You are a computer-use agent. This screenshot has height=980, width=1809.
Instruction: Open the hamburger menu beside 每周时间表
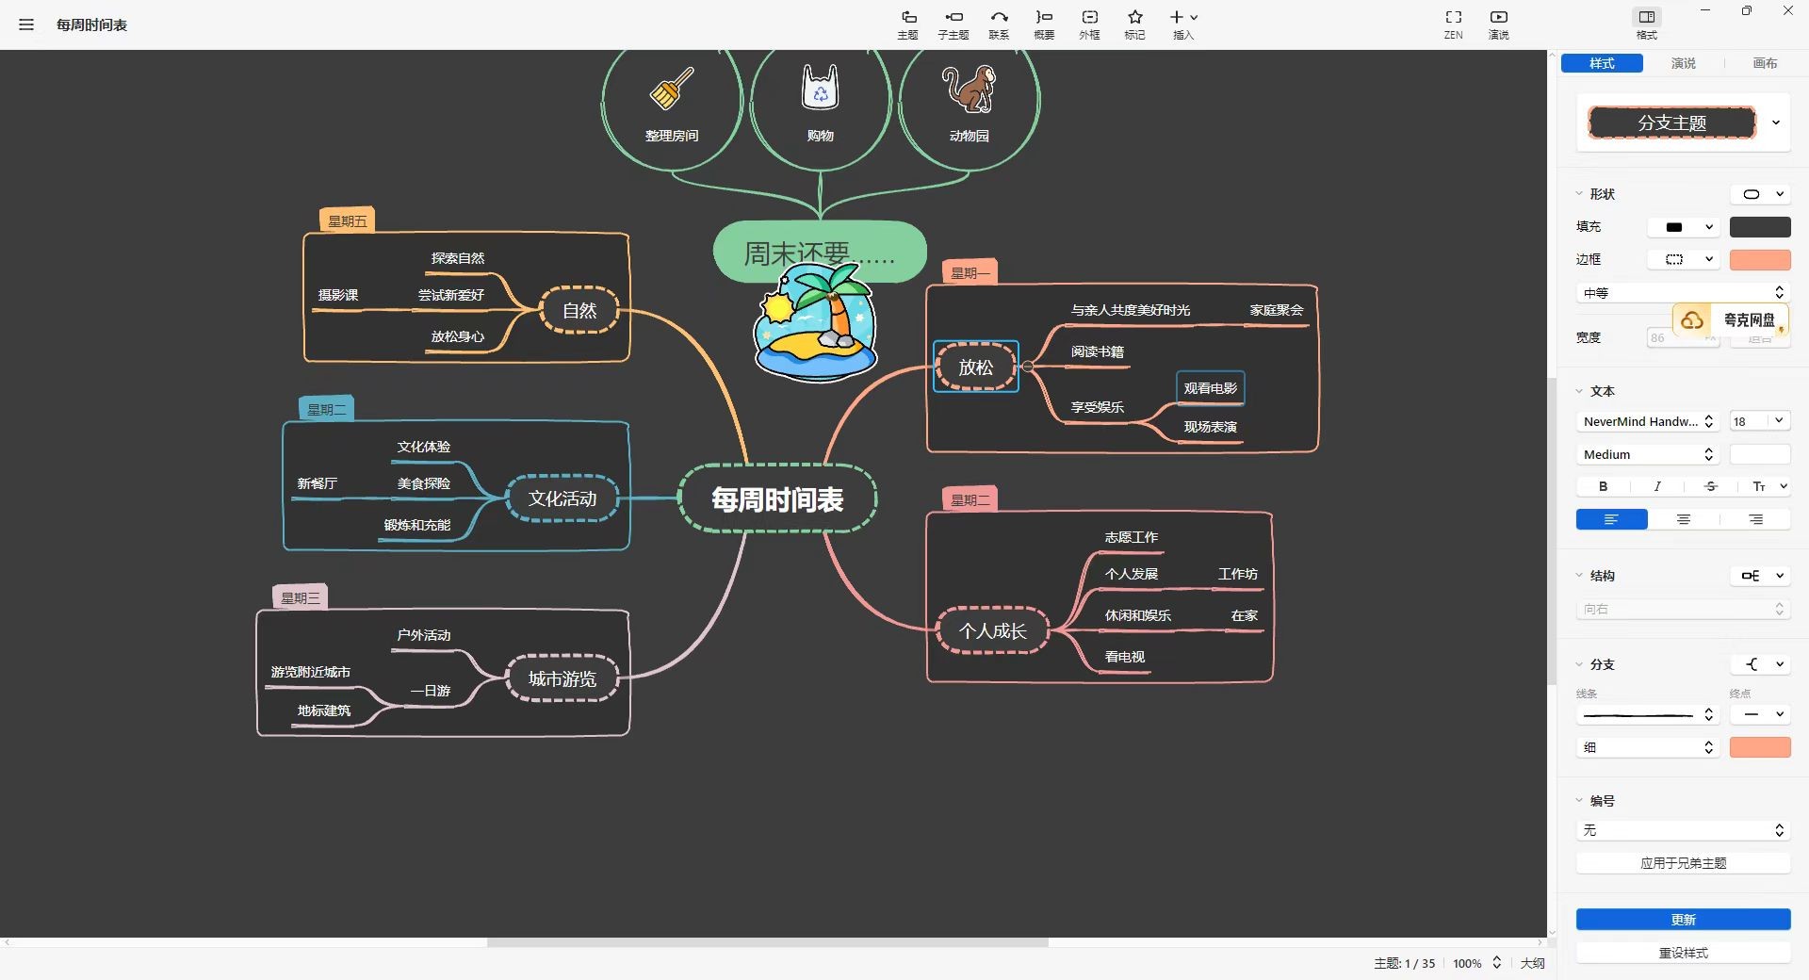(x=26, y=24)
